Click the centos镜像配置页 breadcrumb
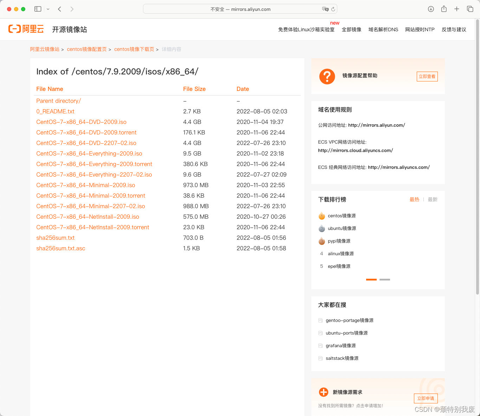Screen dimensions: 480x416 87,49
